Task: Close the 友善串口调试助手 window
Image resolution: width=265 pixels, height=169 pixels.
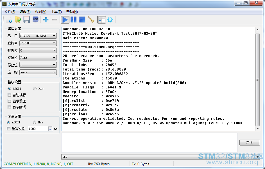Action: [x=256, y=3]
